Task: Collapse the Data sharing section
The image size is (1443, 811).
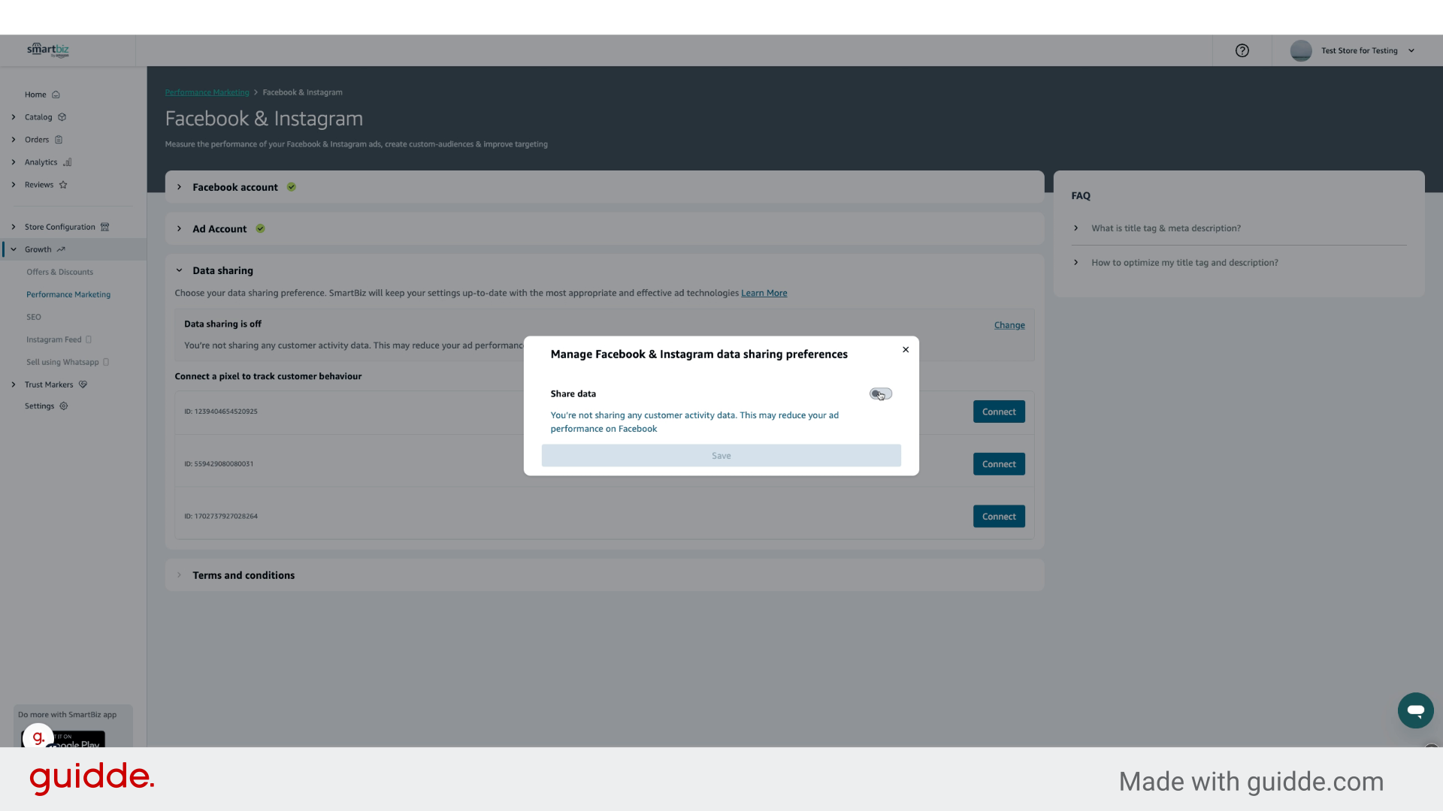Action: [179, 270]
